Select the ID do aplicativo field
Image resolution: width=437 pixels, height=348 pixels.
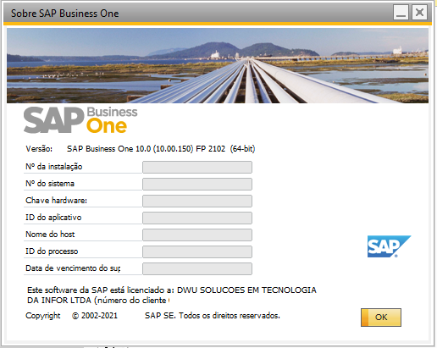click(x=197, y=218)
